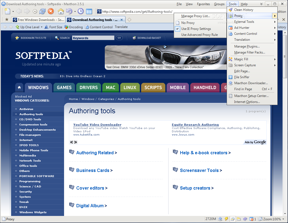
Task: Select Clean History in Tools menu
Action: [x=252, y=10]
